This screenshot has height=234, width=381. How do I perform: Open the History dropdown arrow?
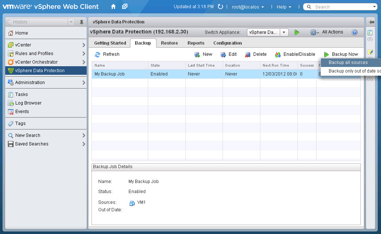click(x=71, y=22)
